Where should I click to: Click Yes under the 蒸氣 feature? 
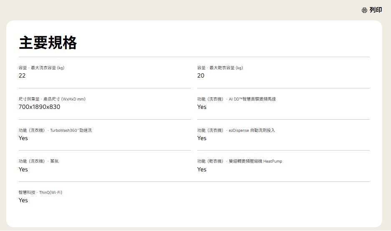point(23,169)
